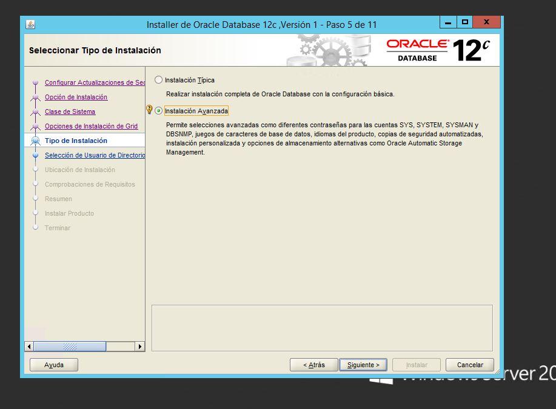
Task: Click the empty message area at the bottom
Action: (x=322, y=328)
